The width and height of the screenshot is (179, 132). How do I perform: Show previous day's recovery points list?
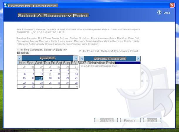coord(82,59)
